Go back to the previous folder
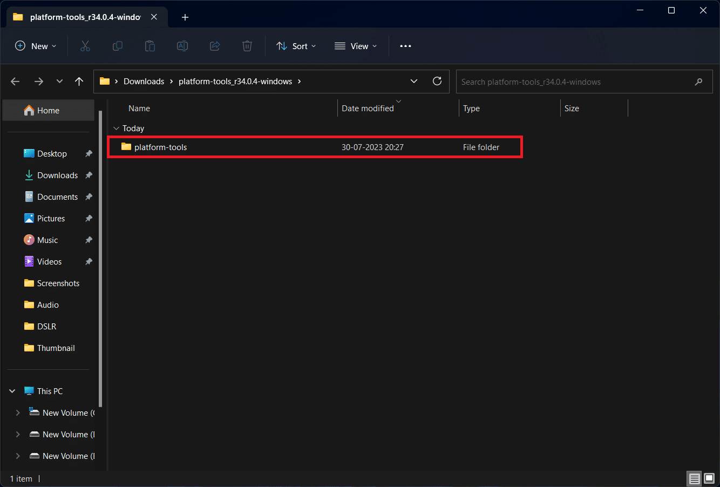Screen dimensions: 720x487 (15, 81)
